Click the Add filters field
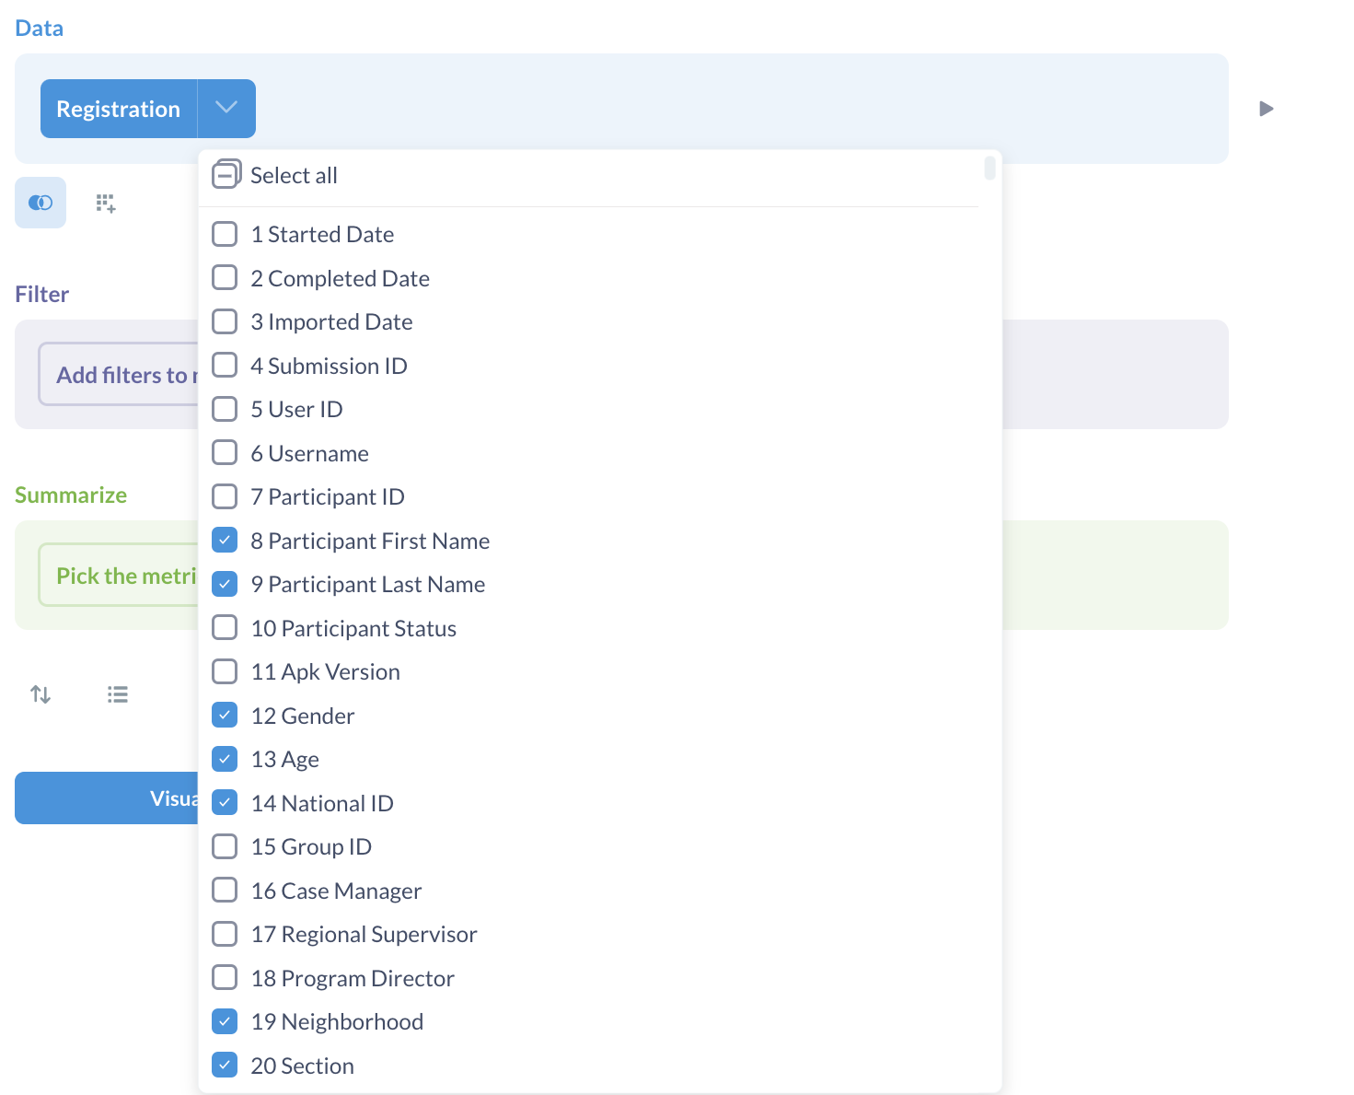1354x1095 pixels. click(120, 374)
